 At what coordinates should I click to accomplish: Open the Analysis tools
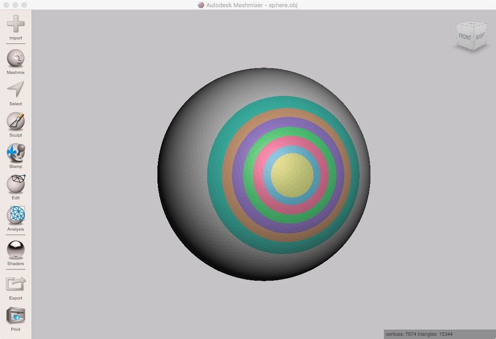tap(15, 219)
